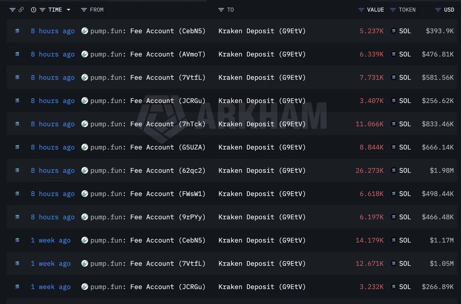Click the link icon in the header
Image resolution: width=461 pixels, height=304 pixels.
(21, 10)
